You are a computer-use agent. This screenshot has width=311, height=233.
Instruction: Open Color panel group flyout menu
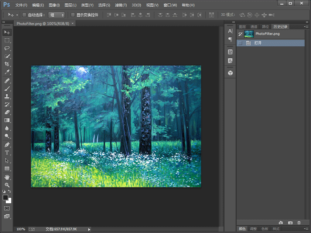pyautogui.click(x=306, y=229)
